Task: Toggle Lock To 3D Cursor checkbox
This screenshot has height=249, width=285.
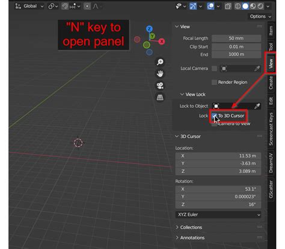Action: click(x=214, y=116)
